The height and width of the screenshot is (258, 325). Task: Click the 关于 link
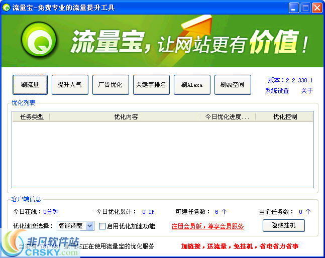pos(307,91)
